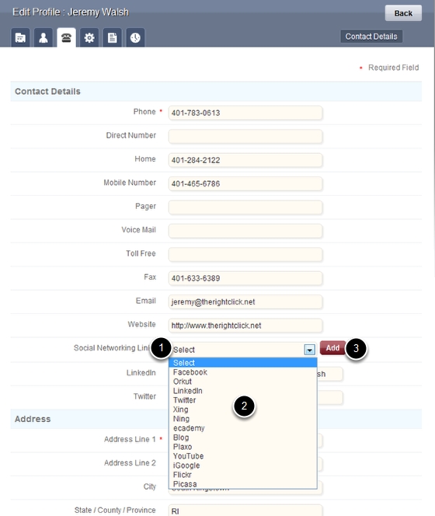This screenshot has height=516, width=435.
Task: Click the Pager input field
Action: pyautogui.click(x=245, y=207)
